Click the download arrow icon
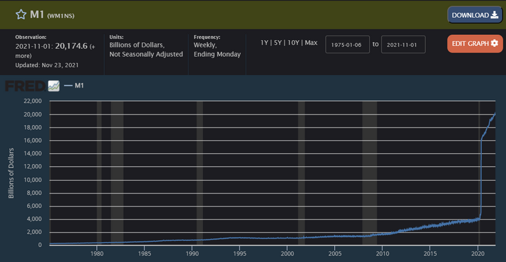Screen dimensions: 506x262 point(494,15)
